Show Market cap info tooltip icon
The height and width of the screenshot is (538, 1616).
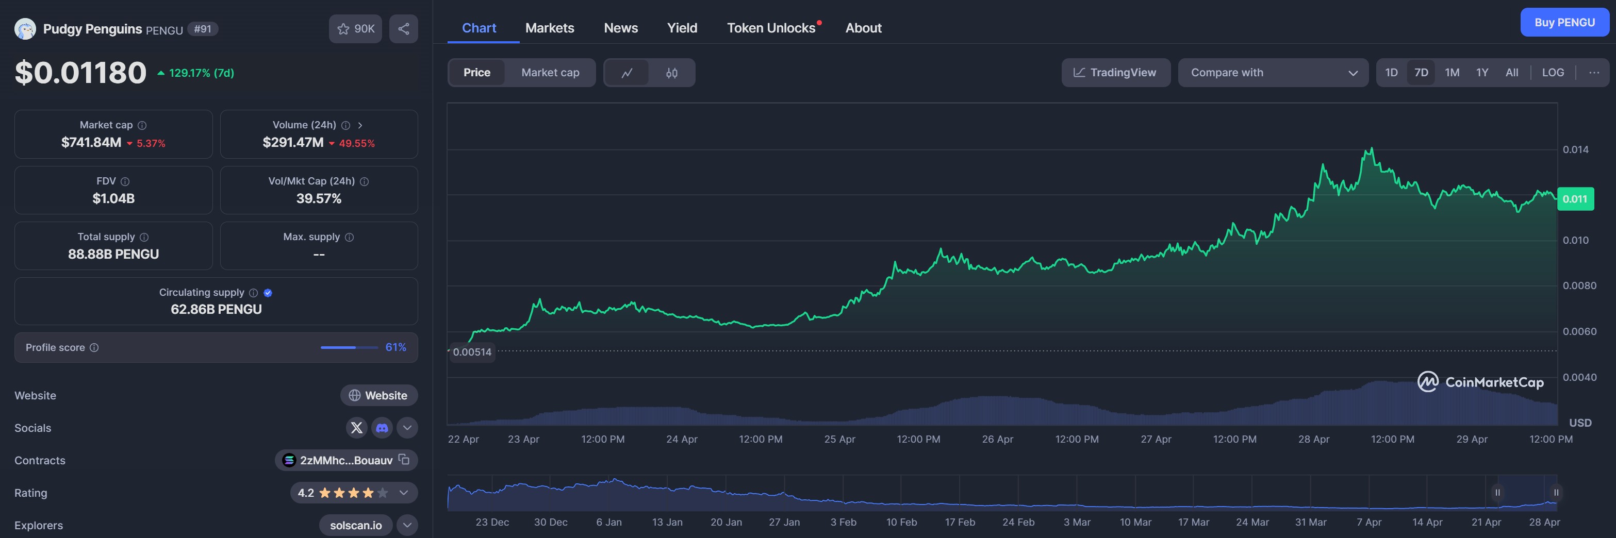pyautogui.click(x=142, y=125)
